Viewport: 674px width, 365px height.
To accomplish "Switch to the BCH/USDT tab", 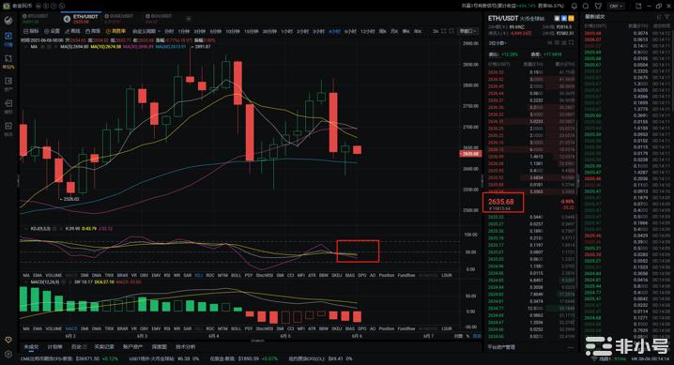I will point(159,19).
